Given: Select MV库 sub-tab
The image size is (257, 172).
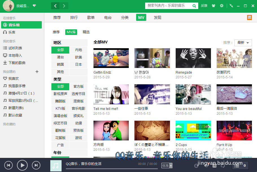Looking at the screenshot, I should [x=71, y=32].
